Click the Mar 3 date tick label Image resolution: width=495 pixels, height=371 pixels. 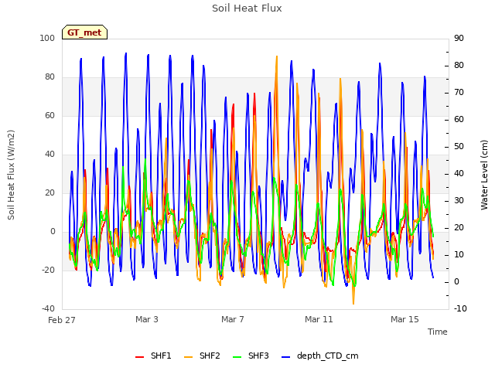point(147,319)
